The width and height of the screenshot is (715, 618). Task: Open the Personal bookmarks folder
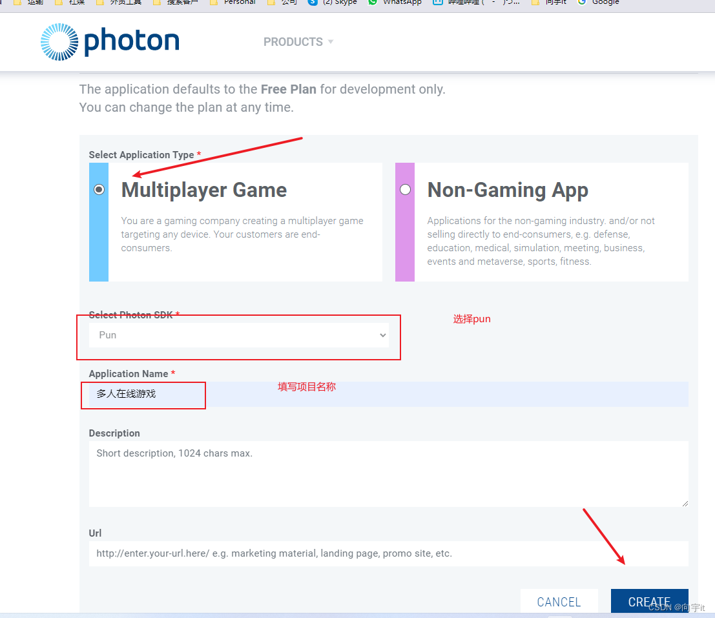point(232,3)
